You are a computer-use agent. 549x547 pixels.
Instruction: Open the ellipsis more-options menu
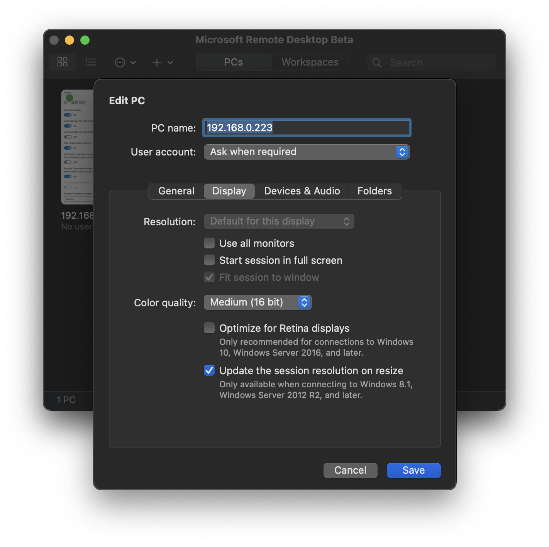tap(120, 62)
